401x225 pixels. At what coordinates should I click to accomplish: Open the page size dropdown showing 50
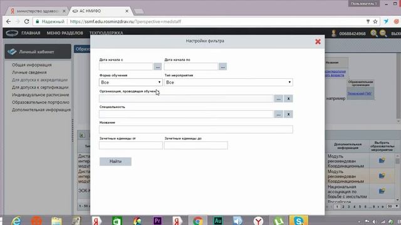click(393, 206)
